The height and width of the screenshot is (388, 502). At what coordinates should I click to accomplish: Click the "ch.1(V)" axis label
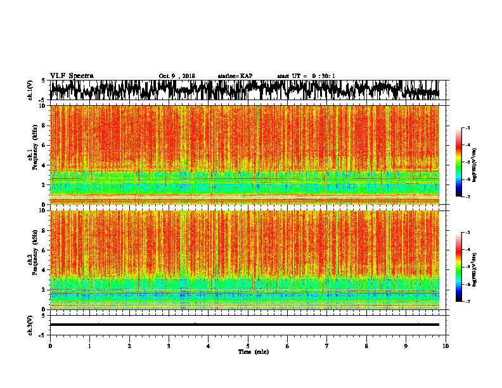[x=30, y=91]
